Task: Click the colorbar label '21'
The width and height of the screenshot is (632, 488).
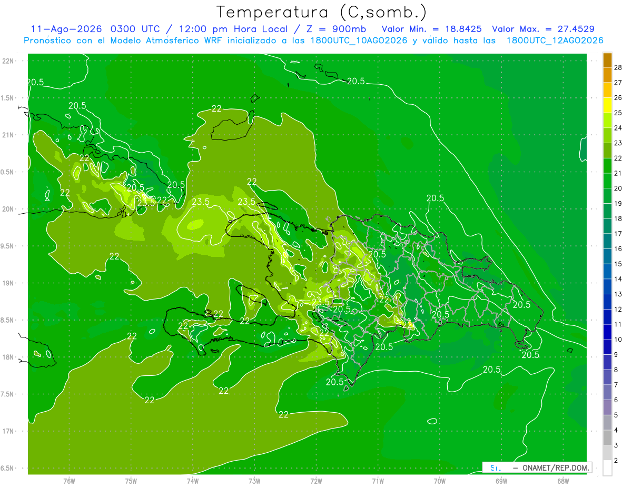Action: [x=618, y=173]
